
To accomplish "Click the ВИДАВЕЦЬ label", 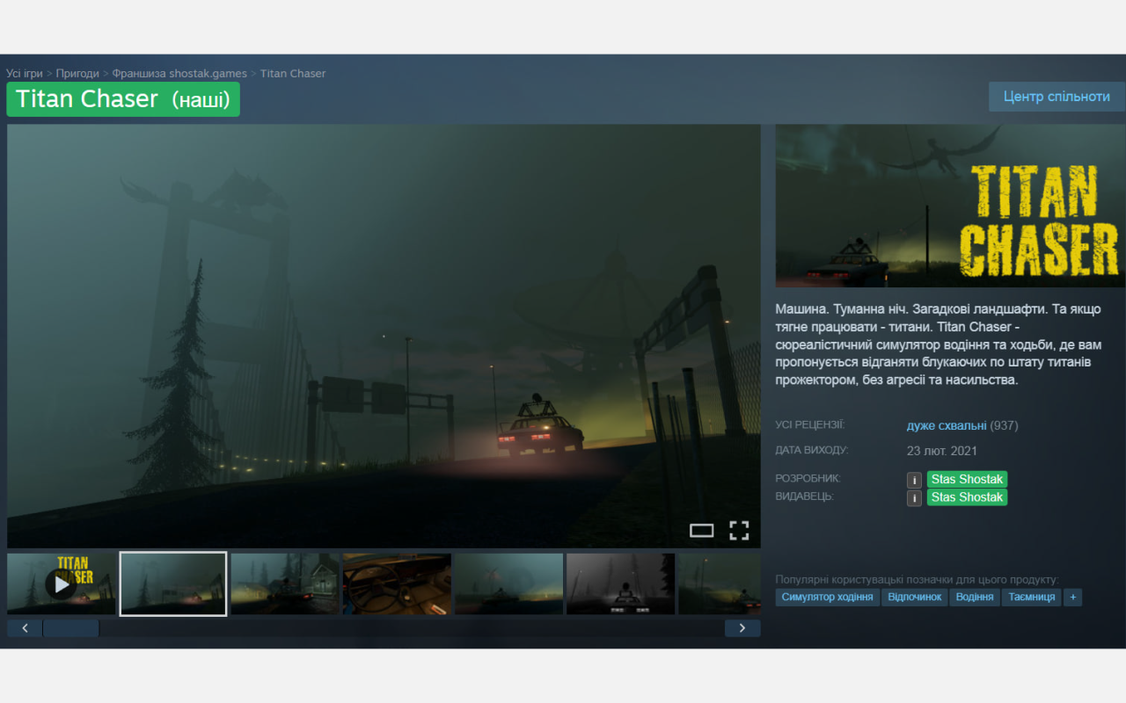I will pyautogui.click(x=804, y=496).
